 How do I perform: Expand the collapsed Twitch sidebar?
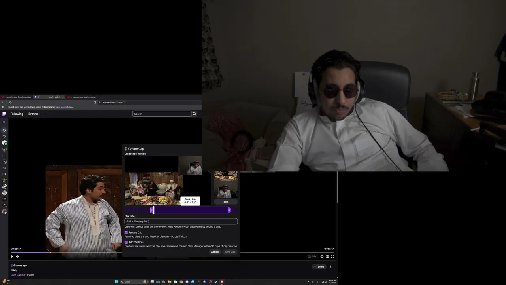click(x=4, y=122)
